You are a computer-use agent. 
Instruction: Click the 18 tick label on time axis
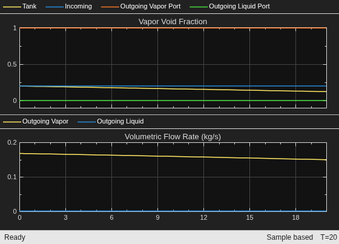295,217
